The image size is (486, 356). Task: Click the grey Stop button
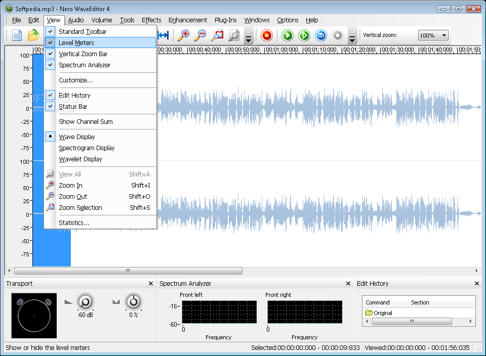(338, 35)
